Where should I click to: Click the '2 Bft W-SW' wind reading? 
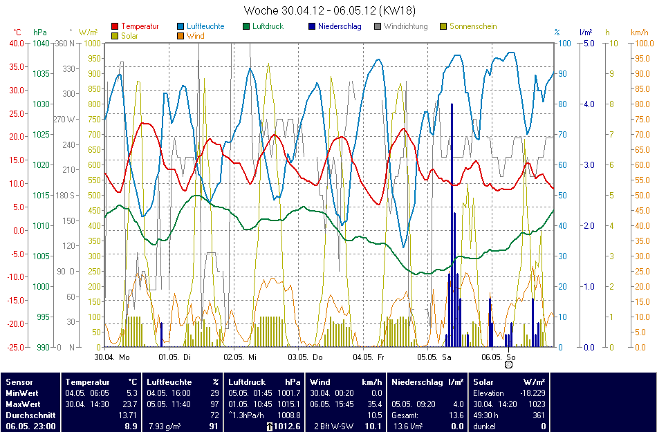coord(334,426)
